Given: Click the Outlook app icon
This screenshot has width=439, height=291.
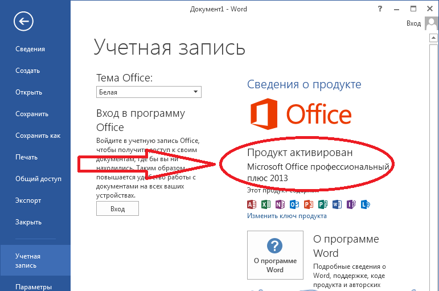Looking at the screenshot, I should [294, 204].
